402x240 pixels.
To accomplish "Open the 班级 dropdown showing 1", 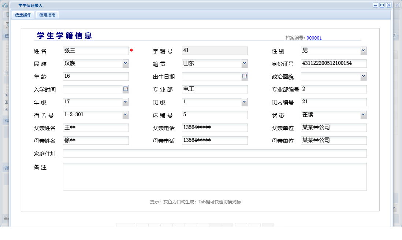I will pyautogui.click(x=245, y=102).
